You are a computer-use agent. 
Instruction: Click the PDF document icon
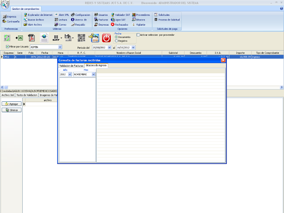click(32, 38)
